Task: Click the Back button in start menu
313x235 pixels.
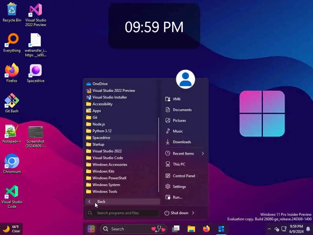Action: pyautogui.click(x=123, y=202)
